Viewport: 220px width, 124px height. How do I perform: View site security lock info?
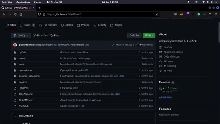click(44, 14)
